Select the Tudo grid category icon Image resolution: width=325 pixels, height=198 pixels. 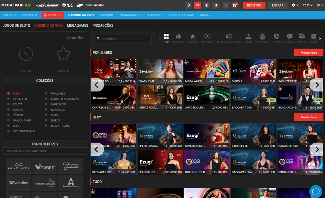click(x=166, y=39)
